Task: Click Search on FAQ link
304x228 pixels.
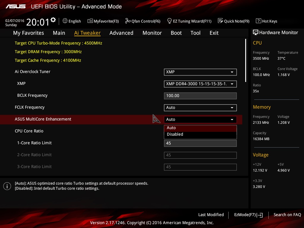Action: point(287,215)
